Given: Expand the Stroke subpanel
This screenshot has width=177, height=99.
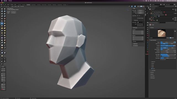Looking at the screenshot, I should click(152, 65).
